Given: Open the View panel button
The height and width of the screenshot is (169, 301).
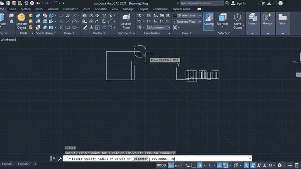Looking at the screenshot, I should pyautogui.click(x=283, y=19).
